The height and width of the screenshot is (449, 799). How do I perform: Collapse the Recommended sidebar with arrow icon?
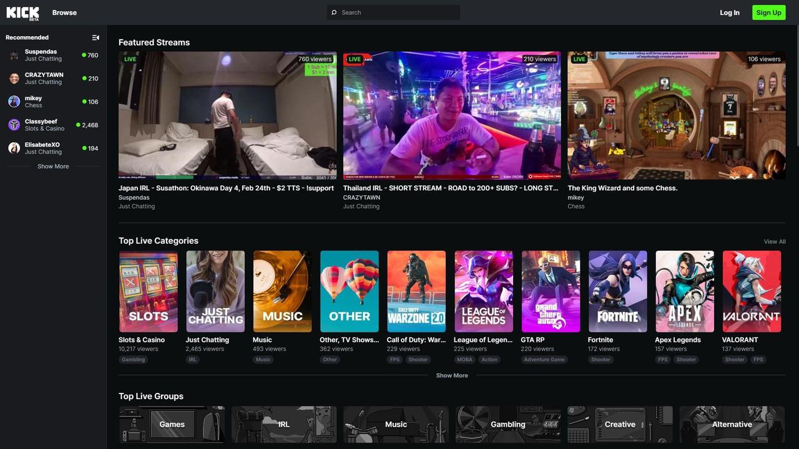(x=96, y=37)
